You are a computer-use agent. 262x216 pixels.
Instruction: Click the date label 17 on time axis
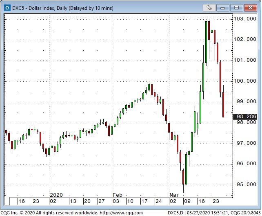(144, 201)
